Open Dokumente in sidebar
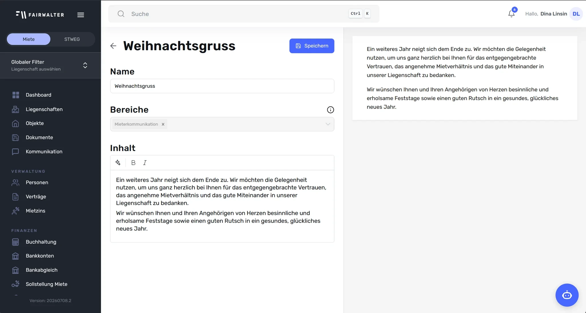 pos(39,137)
